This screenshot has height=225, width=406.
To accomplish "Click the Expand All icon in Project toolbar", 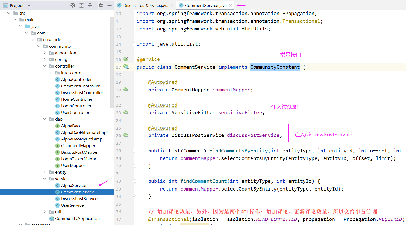I will click(81, 5).
